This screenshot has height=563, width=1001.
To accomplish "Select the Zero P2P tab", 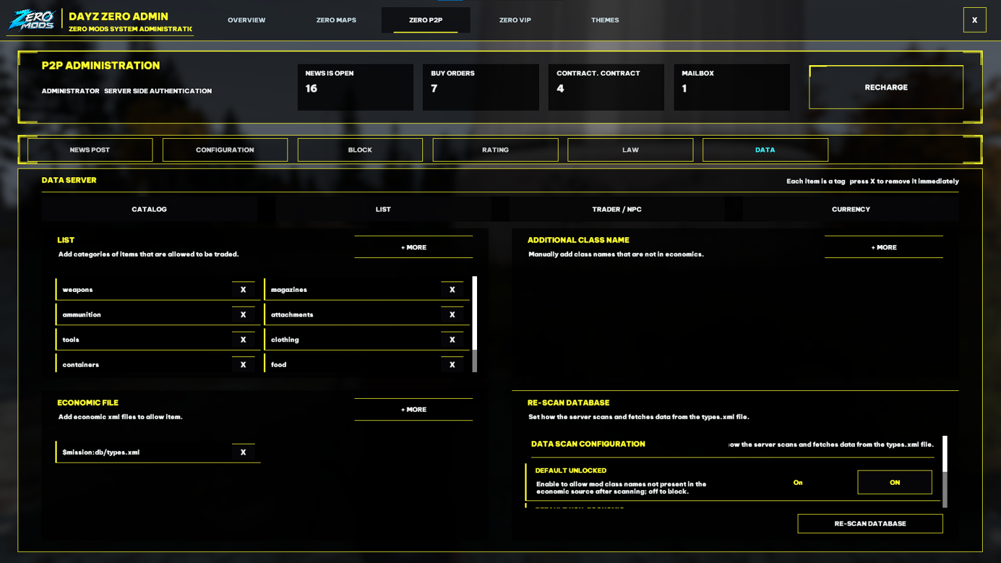I will tap(426, 20).
